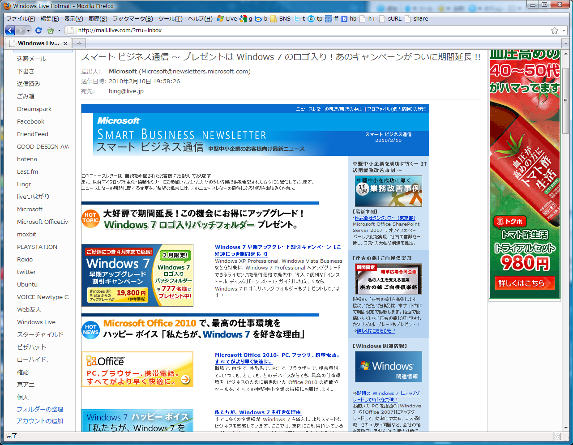The height and width of the screenshot is (445, 573).
Task: Open the share bookmark
Action: click(x=416, y=19)
